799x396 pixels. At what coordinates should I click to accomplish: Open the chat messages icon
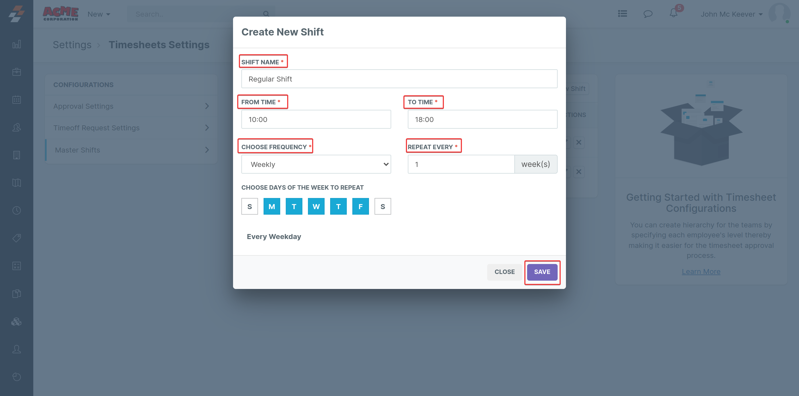click(x=648, y=14)
